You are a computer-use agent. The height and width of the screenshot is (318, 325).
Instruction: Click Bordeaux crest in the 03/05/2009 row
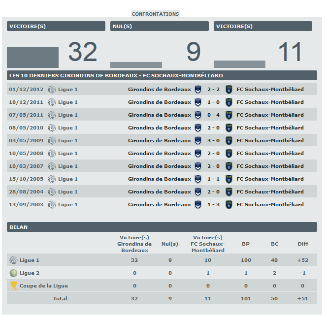click(x=198, y=141)
